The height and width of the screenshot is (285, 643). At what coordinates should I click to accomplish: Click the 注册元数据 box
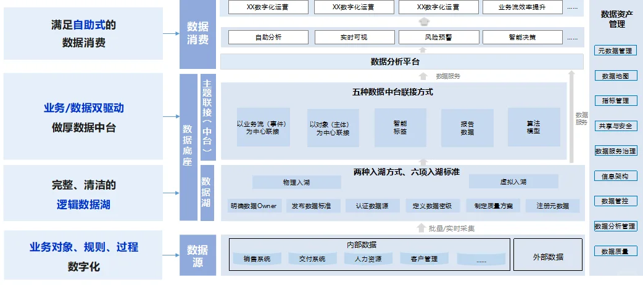coord(553,206)
